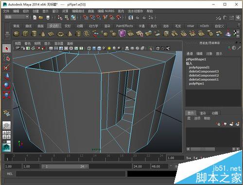The height and width of the screenshot is (185, 243).
Task: Toggle wireframe on shaded cube icon
Action: click(99, 48)
